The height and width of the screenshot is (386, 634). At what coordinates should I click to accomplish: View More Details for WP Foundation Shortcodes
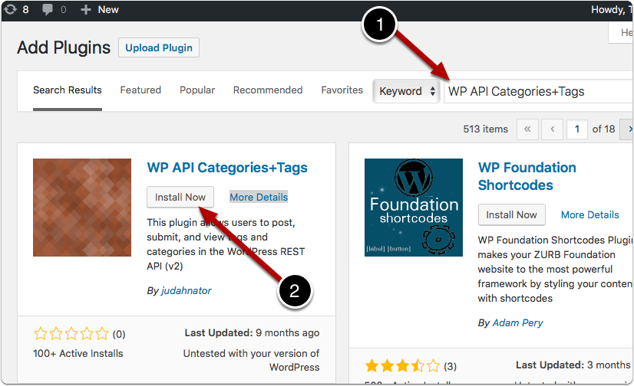pos(590,214)
